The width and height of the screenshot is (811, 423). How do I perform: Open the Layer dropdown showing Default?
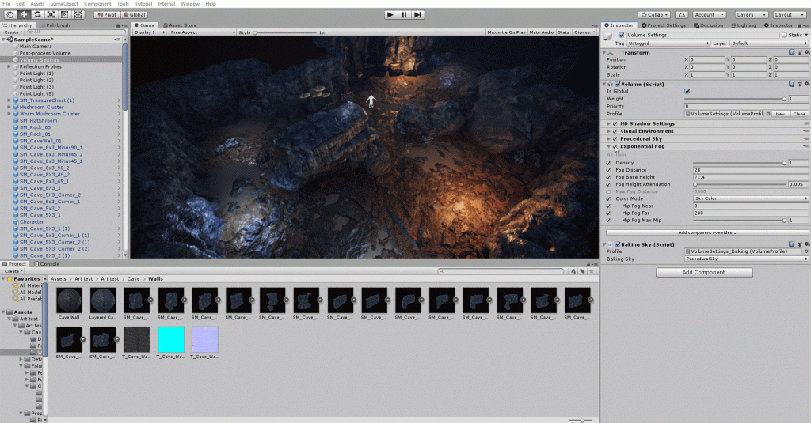pyautogui.click(x=768, y=43)
